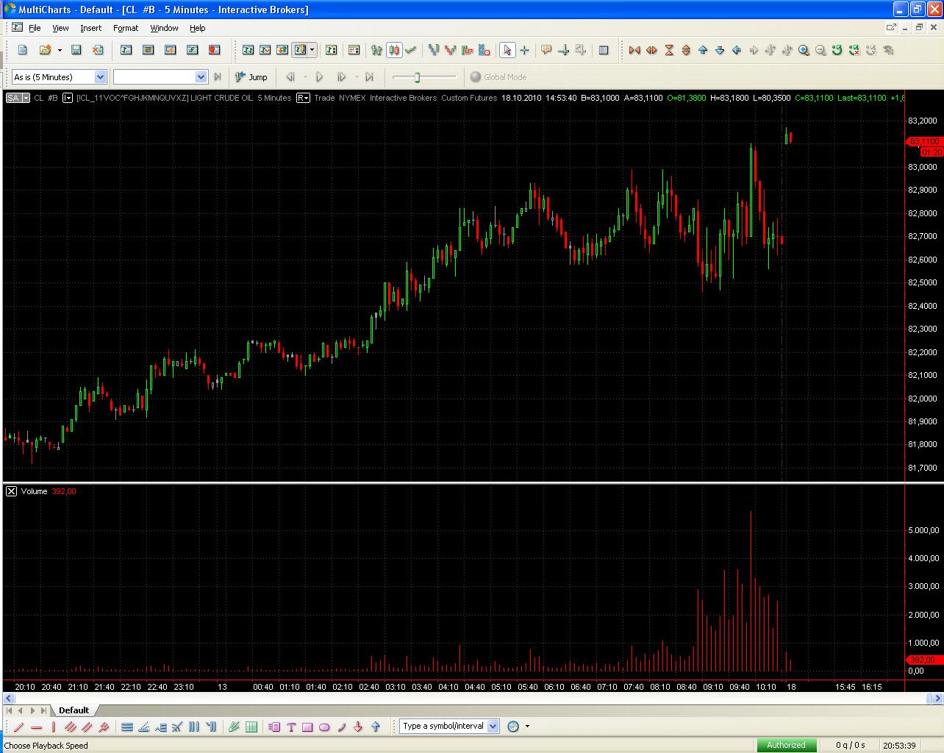Image resolution: width=944 pixels, height=753 pixels.
Task: Switch to the Default workspace tab
Action: coord(74,710)
